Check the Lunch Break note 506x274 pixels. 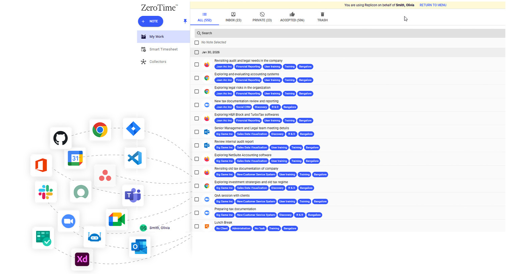197,226
